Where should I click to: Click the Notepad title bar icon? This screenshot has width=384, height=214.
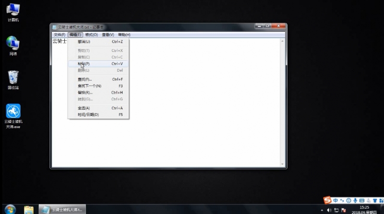click(54, 27)
